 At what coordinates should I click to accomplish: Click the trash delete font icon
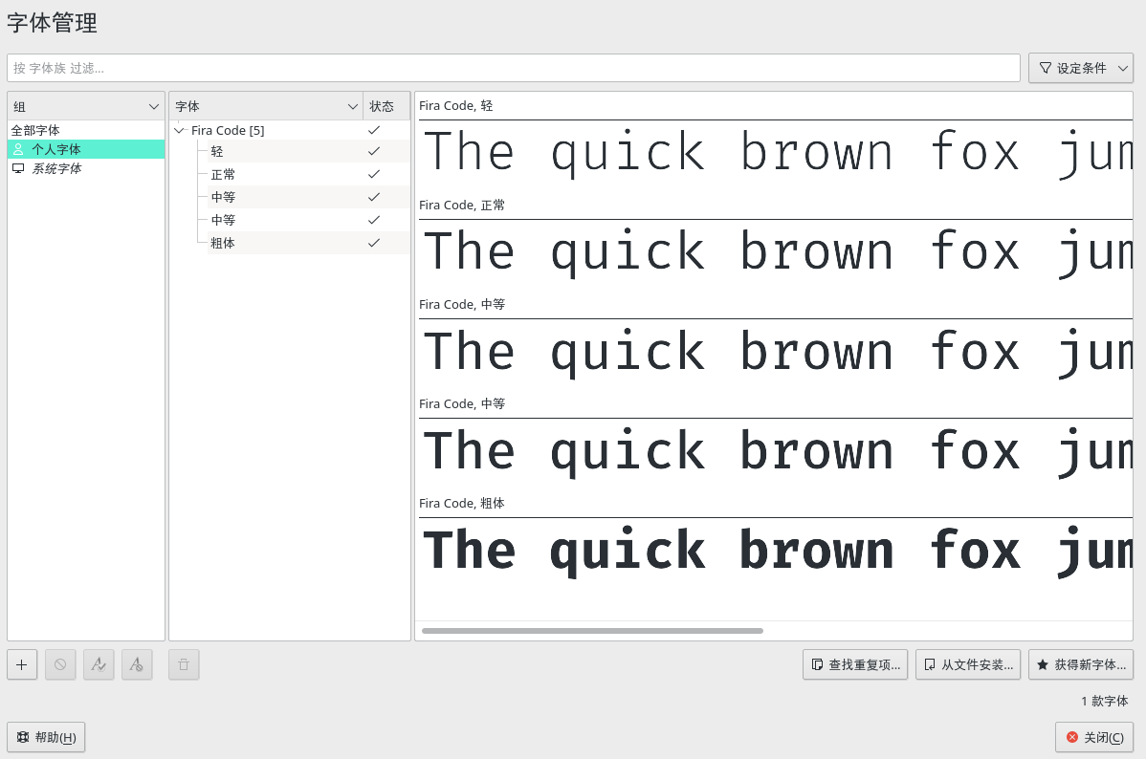pyautogui.click(x=184, y=664)
